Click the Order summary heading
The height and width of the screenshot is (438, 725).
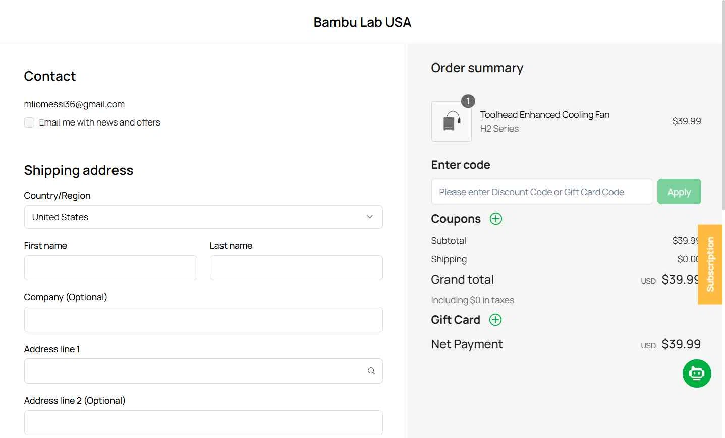(477, 68)
